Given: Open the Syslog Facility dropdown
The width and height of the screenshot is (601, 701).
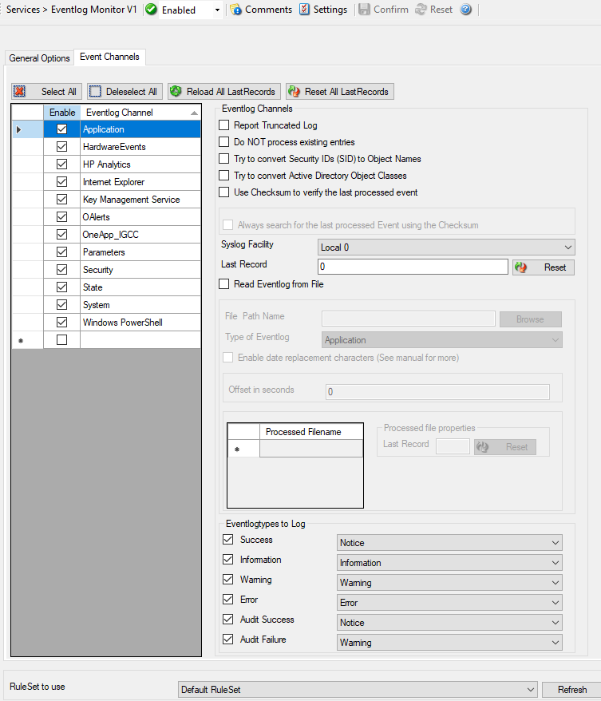Looking at the screenshot, I should [446, 248].
